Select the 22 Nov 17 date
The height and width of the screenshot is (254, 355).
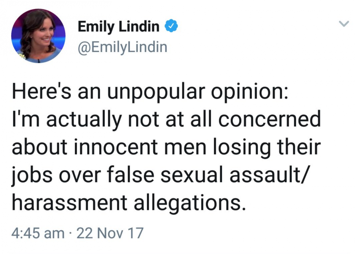[110, 233]
